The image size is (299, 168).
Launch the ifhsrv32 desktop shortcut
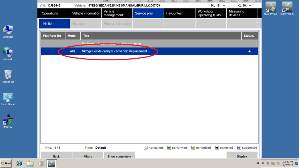coord(8,121)
